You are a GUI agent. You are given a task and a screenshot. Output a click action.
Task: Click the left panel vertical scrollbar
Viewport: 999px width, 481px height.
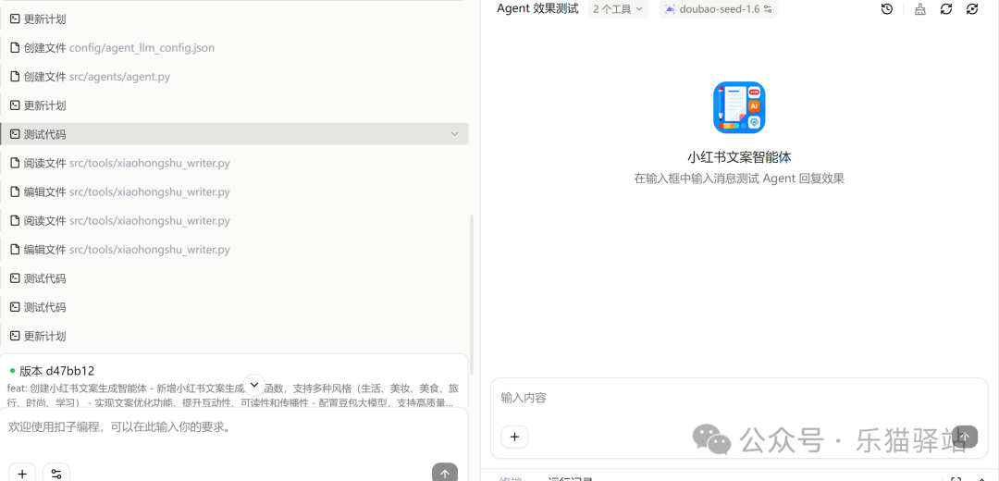tap(472, 293)
